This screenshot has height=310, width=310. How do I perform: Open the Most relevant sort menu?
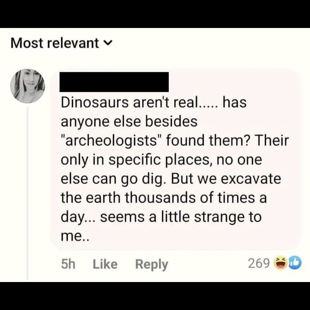(x=62, y=43)
